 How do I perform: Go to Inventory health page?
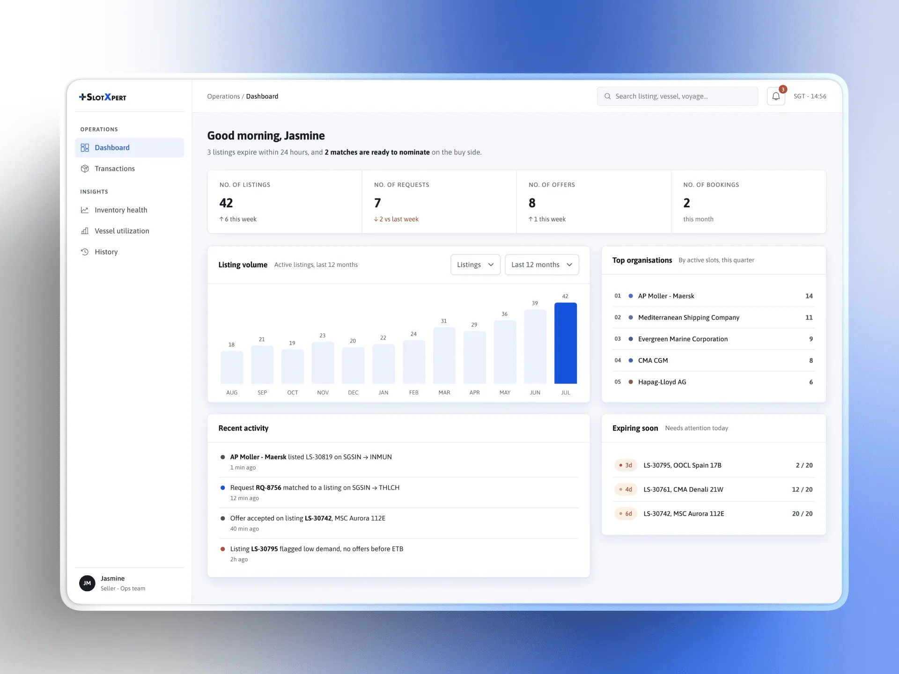pyautogui.click(x=129, y=210)
